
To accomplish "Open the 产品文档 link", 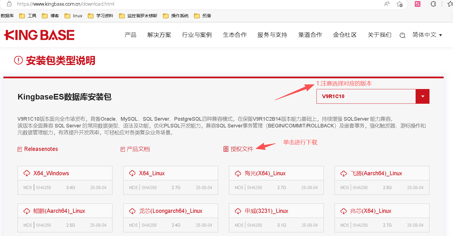I will (138, 149).
